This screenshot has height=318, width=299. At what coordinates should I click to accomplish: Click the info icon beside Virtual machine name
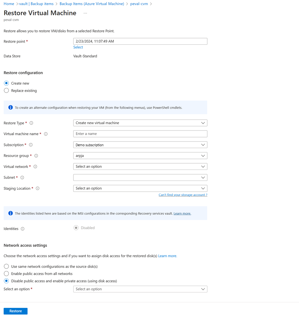46,134
